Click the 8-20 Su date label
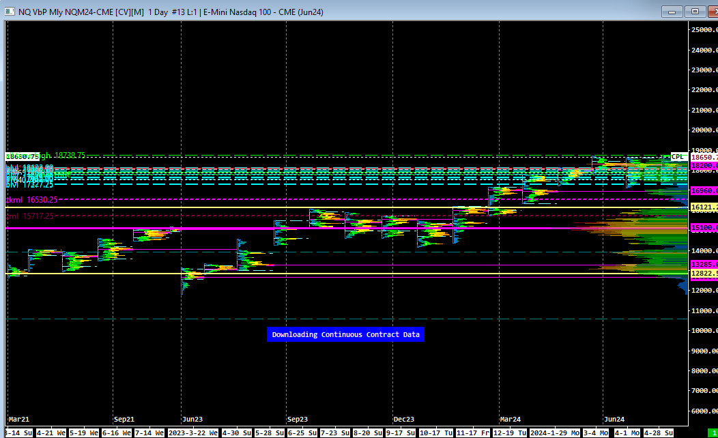Image resolution: width=718 pixels, height=438 pixels. pos(368,433)
